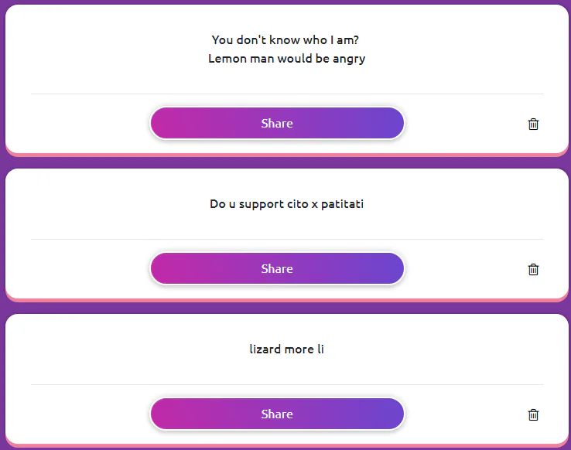This screenshot has height=450, width=571.
Task: Click trash icon for cito x patitati message
Action: (x=533, y=269)
